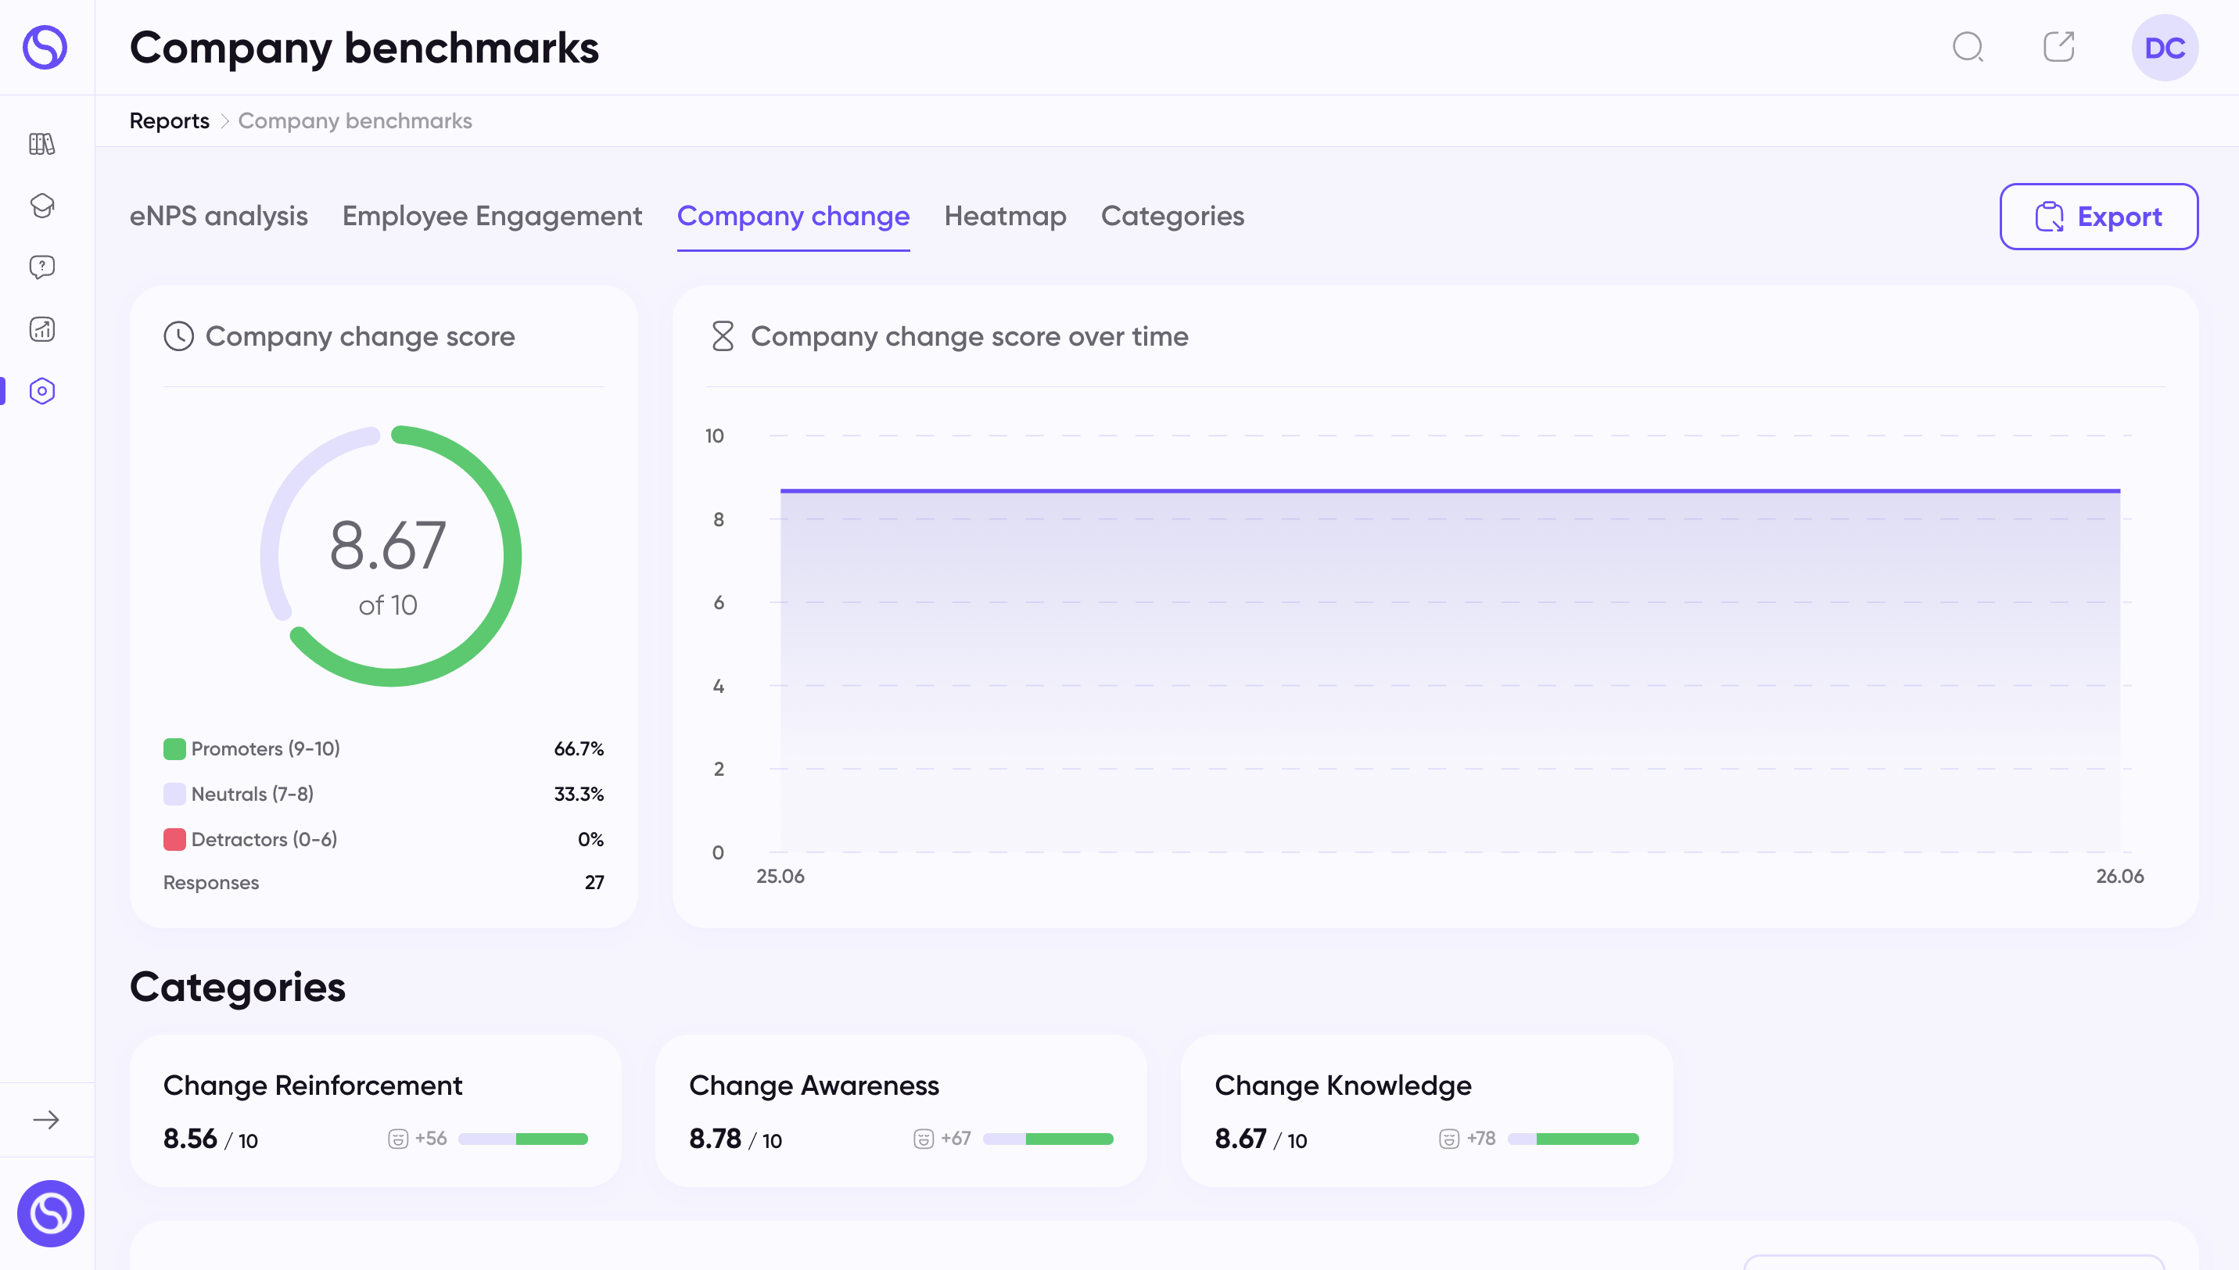The image size is (2239, 1270).
Task: Switch to the Categories tab
Action: (x=1172, y=217)
